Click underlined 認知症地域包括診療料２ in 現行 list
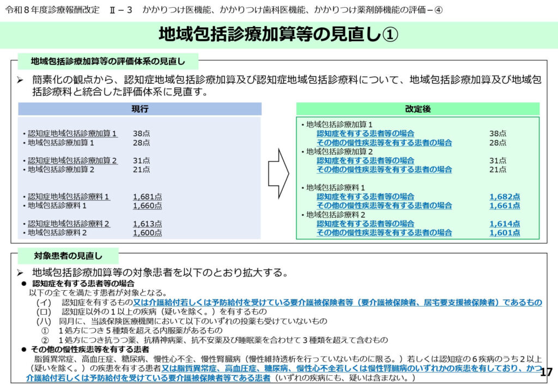This screenshot has width=558, height=386. tap(69, 224)
